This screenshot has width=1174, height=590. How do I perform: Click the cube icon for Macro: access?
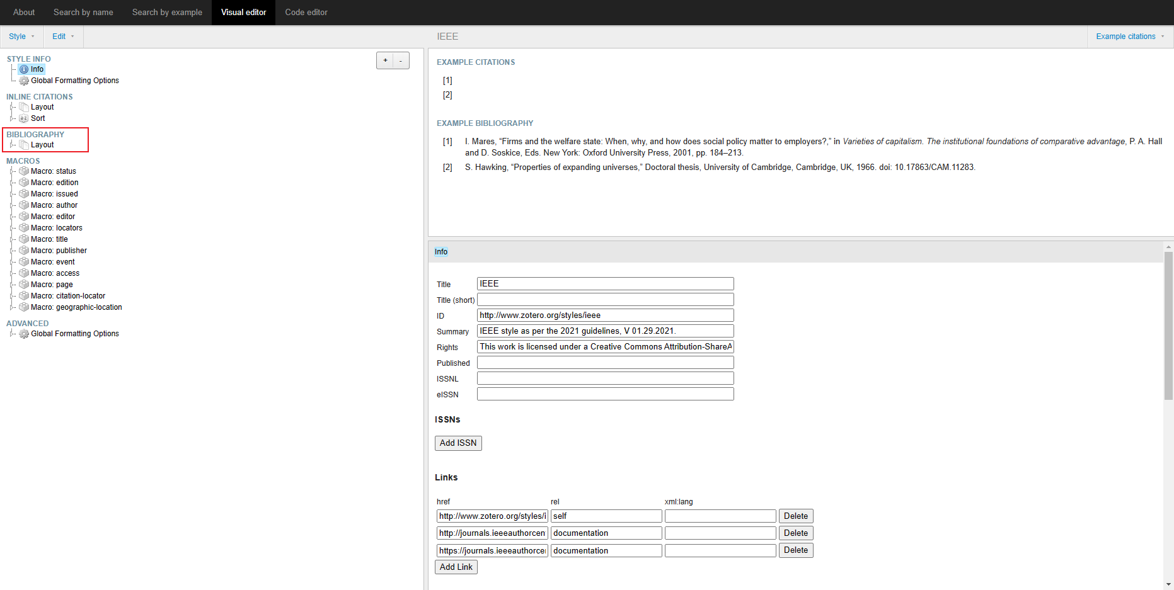(x=24, y=273)
